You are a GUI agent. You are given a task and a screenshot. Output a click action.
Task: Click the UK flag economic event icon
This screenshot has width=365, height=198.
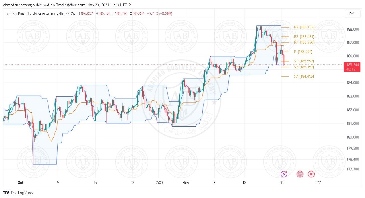pyautogui.click(x=300, y=174)
